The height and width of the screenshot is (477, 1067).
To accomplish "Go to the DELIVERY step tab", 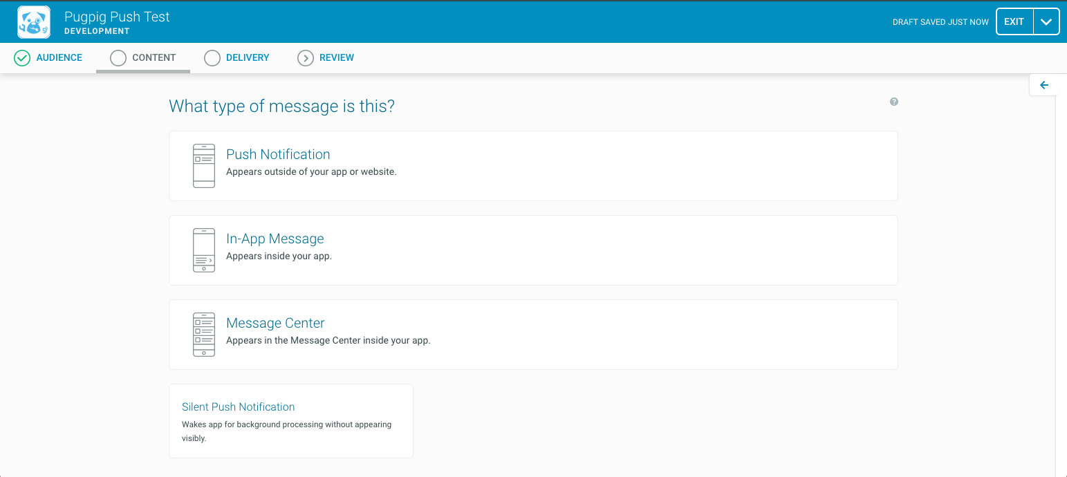I will click(x=237, y=58).
